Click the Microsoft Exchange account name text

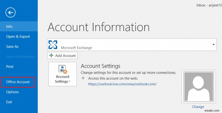[76, 48]
